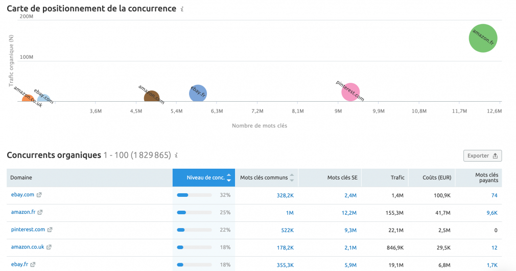
Task: Open the ebay.fr domain link in the table
Action: pos(19,264)
